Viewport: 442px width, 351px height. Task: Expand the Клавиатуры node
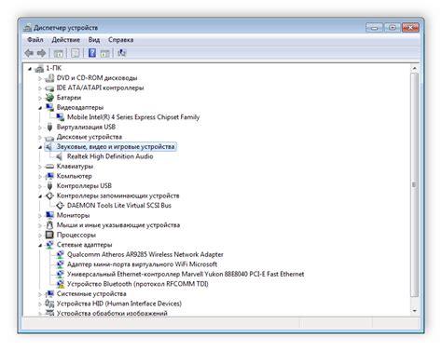point(40,167)
